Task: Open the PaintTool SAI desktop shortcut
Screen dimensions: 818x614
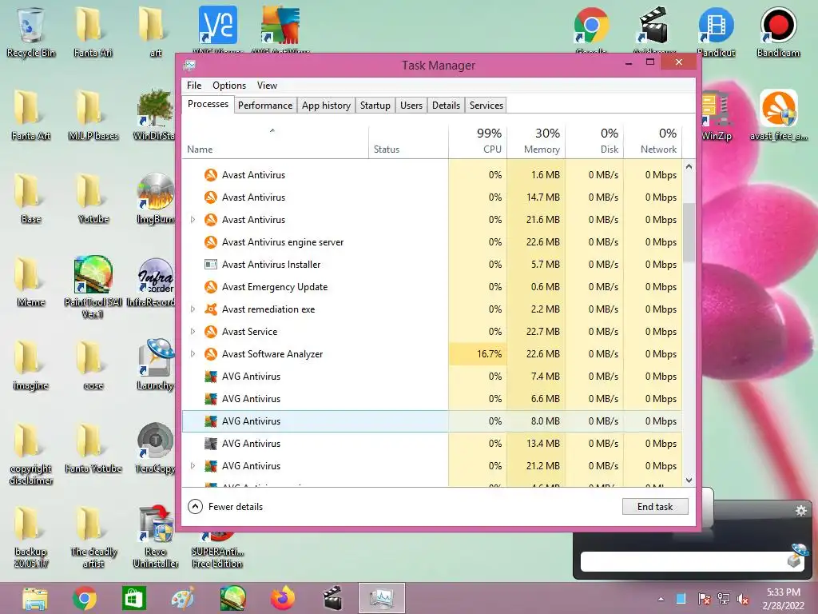Action: pyautogui.click(x=93, y=287)
